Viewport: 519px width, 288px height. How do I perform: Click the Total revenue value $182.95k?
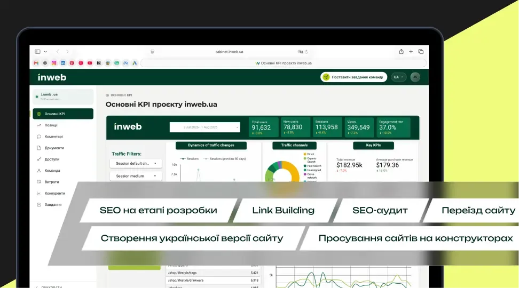(349, 165)
